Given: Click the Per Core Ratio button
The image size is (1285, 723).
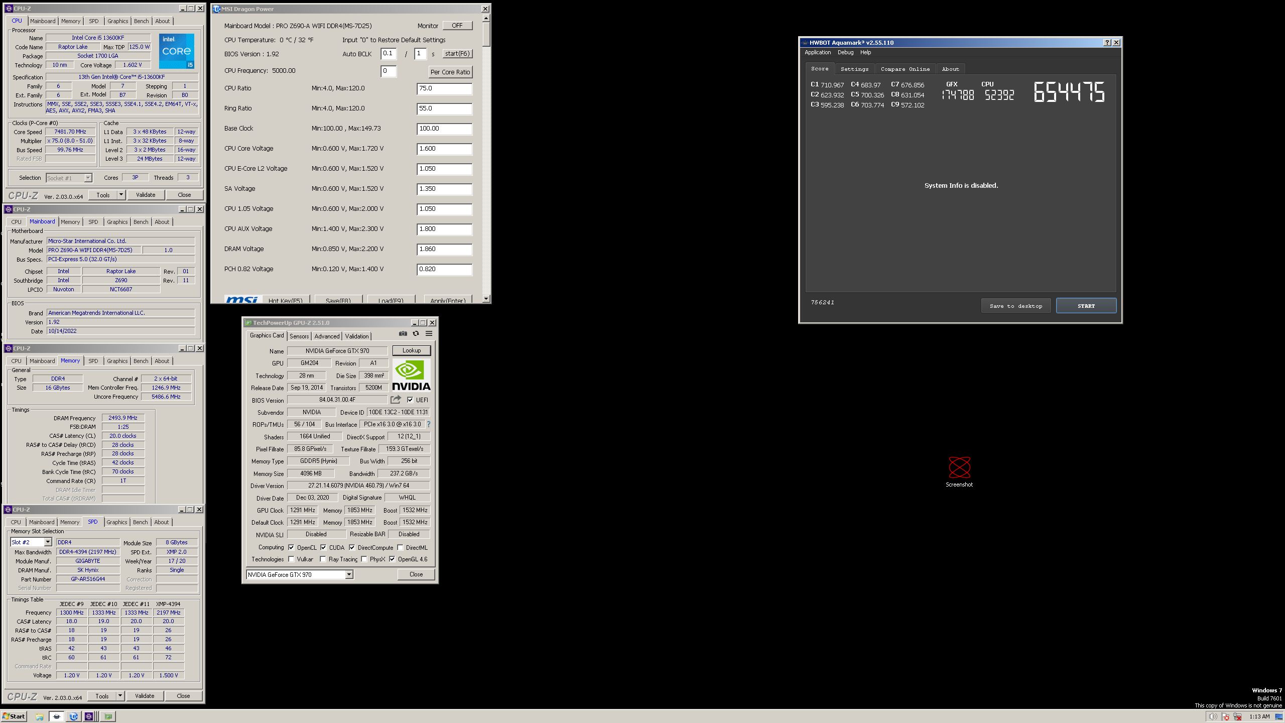Looking at the screenshot, I should (x=450, y=72).
